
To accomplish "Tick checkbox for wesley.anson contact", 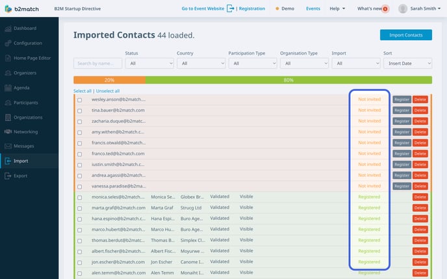I will [x=79, y=100].
